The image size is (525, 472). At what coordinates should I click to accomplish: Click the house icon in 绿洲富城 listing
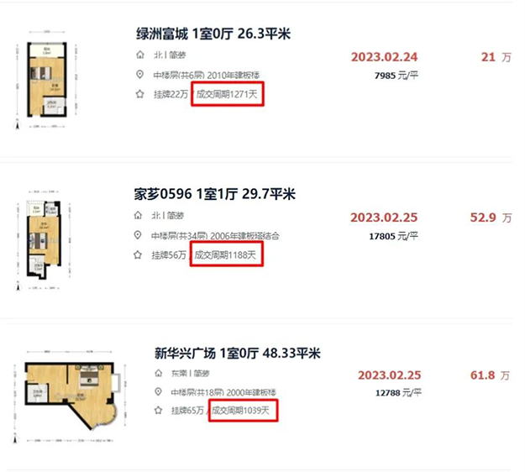point(140,55)
